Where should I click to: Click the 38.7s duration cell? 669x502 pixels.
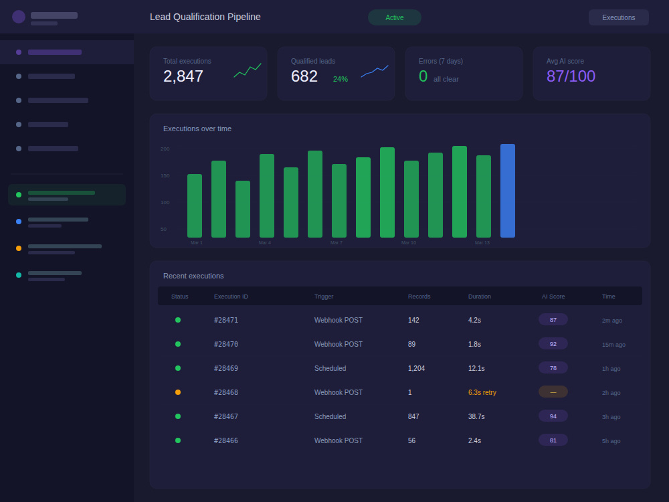coord(476,416)
